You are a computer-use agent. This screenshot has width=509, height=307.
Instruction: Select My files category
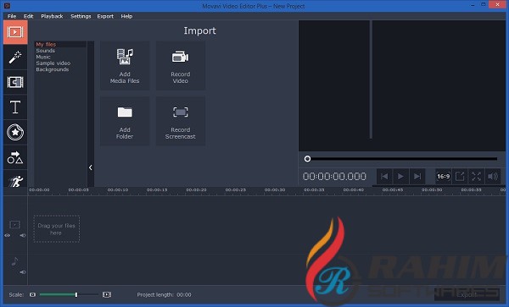pyautogui.click(x=46, y=44)
